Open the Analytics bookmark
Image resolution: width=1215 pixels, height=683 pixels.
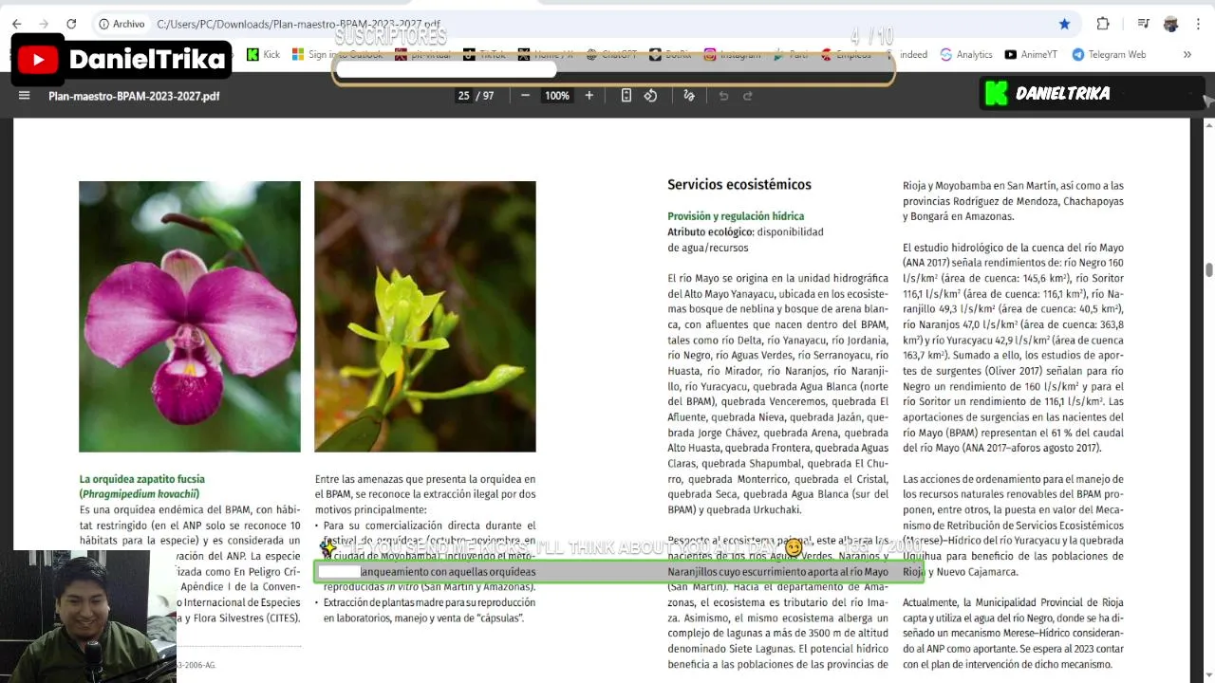point(966,54)
